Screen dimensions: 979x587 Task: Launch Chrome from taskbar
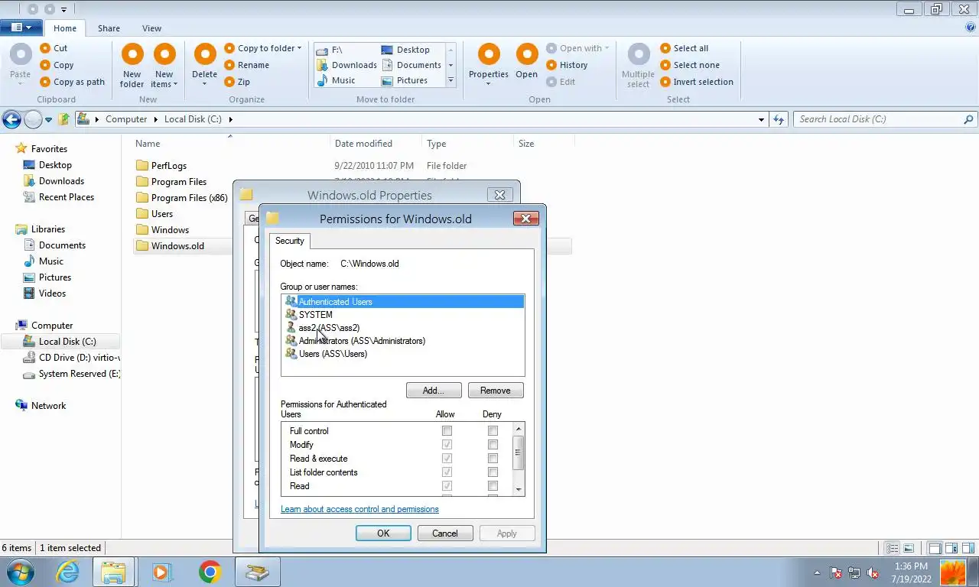click(x=210, y=572)
